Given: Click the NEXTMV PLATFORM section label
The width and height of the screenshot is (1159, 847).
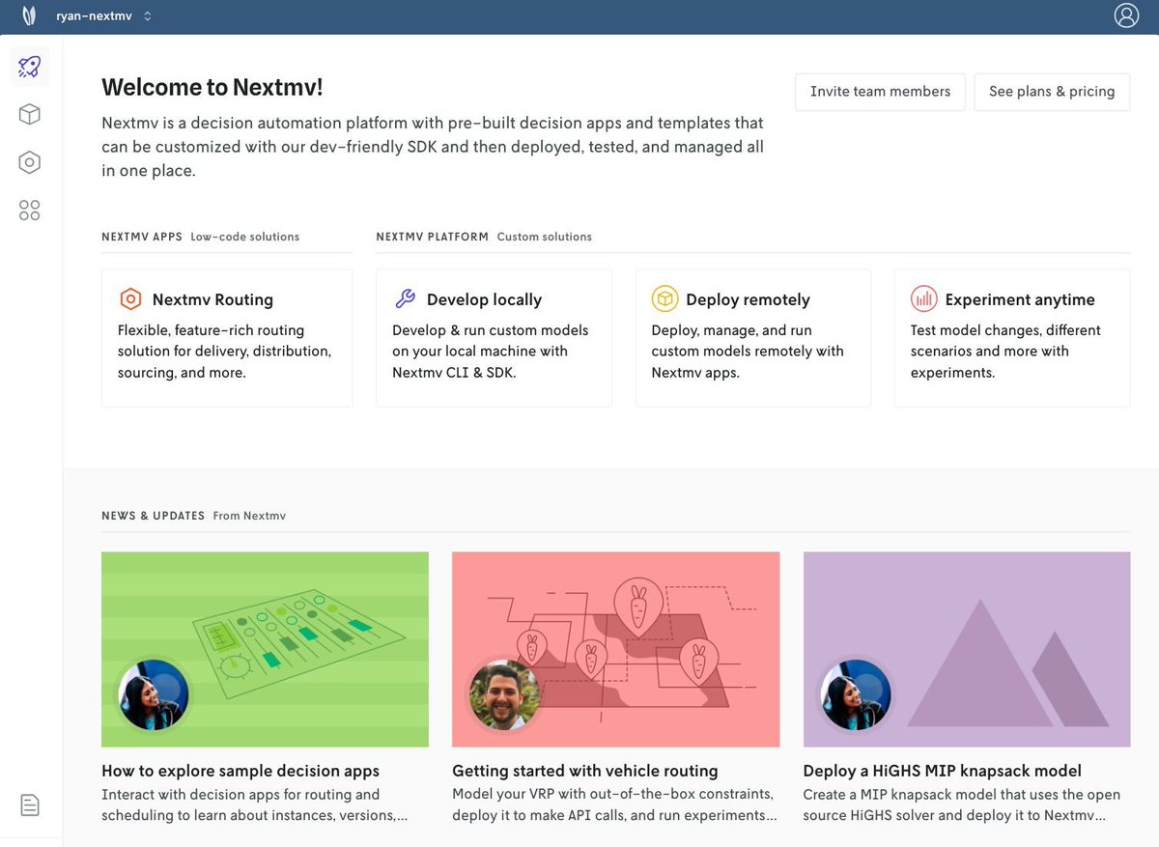Looking at the screenshot, I should click(x=433, y=237).
